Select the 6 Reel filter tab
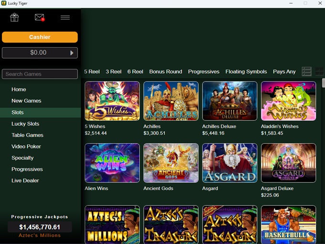Screen dimensions: 325x244 (x=135, y=72)
